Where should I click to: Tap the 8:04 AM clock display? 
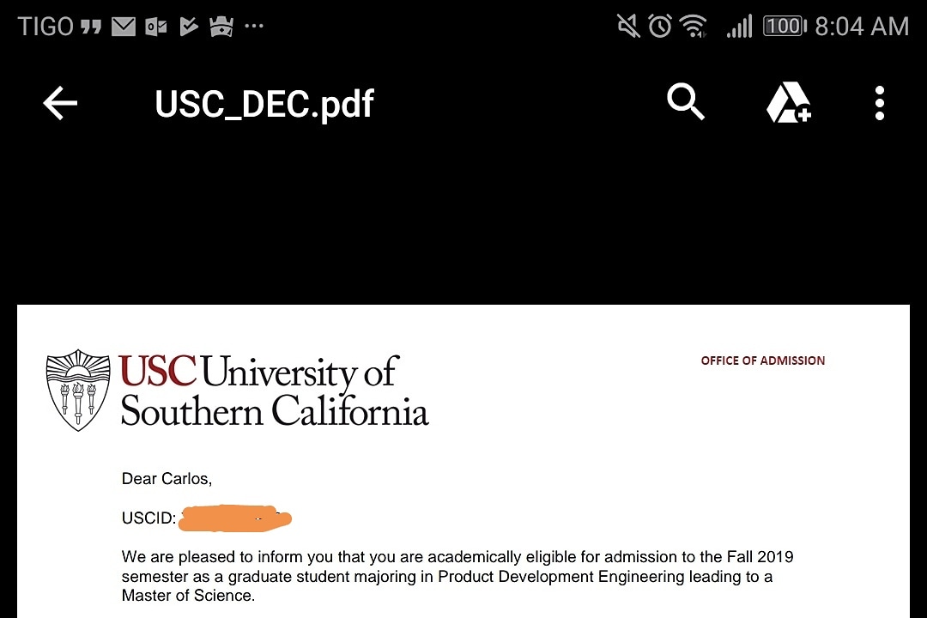click(x=861, y=26)
